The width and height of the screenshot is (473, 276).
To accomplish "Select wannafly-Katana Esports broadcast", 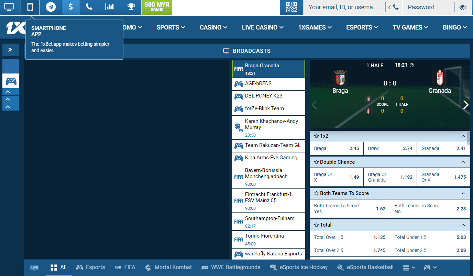I will (268, 254).
